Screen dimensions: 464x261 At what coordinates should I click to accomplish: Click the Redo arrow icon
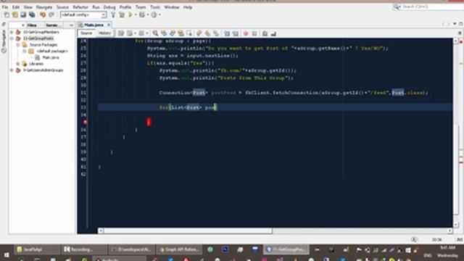click(x=51, y=14)
